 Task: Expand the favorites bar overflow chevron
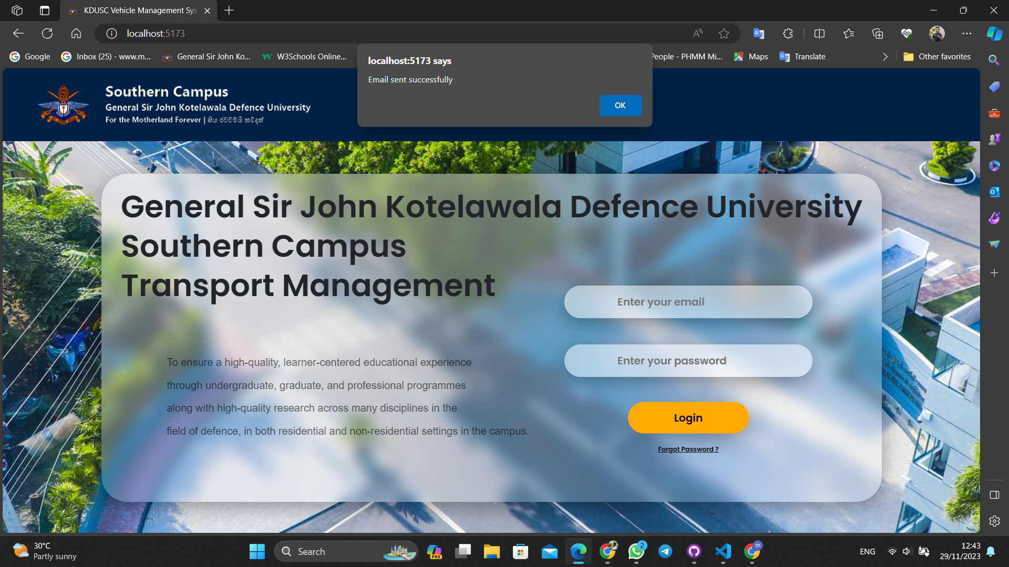point(885,57)
